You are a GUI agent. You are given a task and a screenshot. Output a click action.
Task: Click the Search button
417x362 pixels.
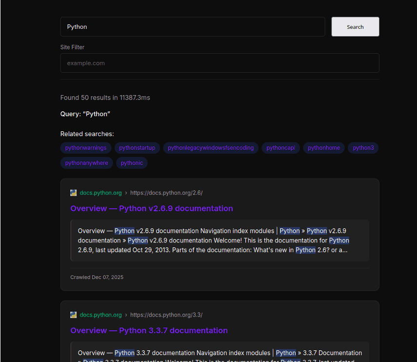pyautogui.click(x=355, y=27)
